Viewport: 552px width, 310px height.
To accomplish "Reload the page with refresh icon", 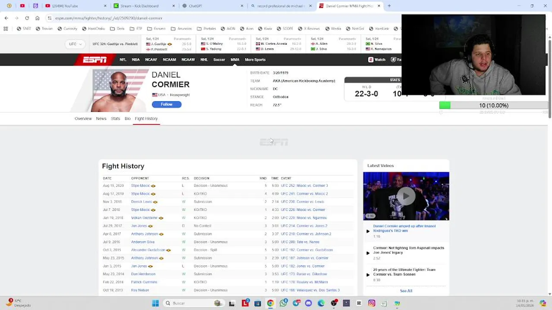I will pyautogui.click(x=27, y=18).
